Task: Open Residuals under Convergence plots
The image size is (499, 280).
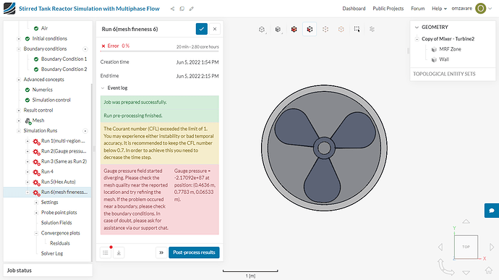Action: (60, 243)
